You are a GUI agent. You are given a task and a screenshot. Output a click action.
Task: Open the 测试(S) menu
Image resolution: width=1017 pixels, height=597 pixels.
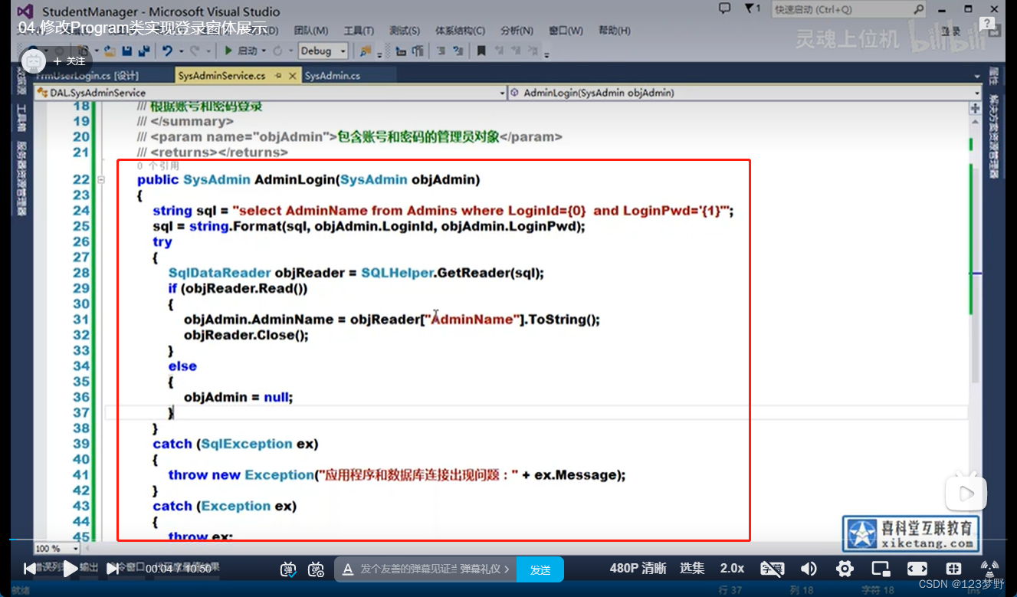point(404,31)
